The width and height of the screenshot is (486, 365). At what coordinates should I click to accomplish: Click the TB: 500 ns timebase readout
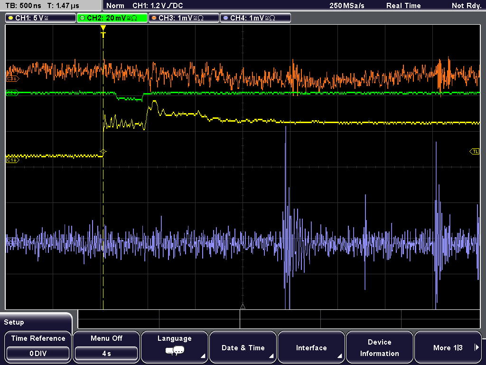tap(23, 6)
